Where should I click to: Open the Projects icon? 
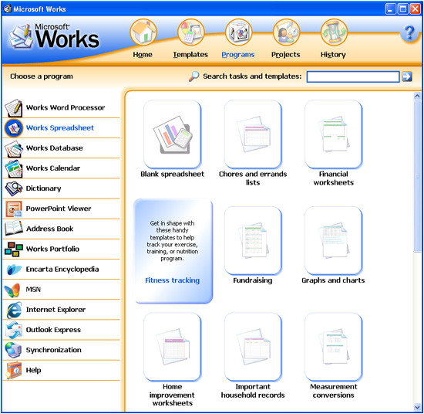286,32
